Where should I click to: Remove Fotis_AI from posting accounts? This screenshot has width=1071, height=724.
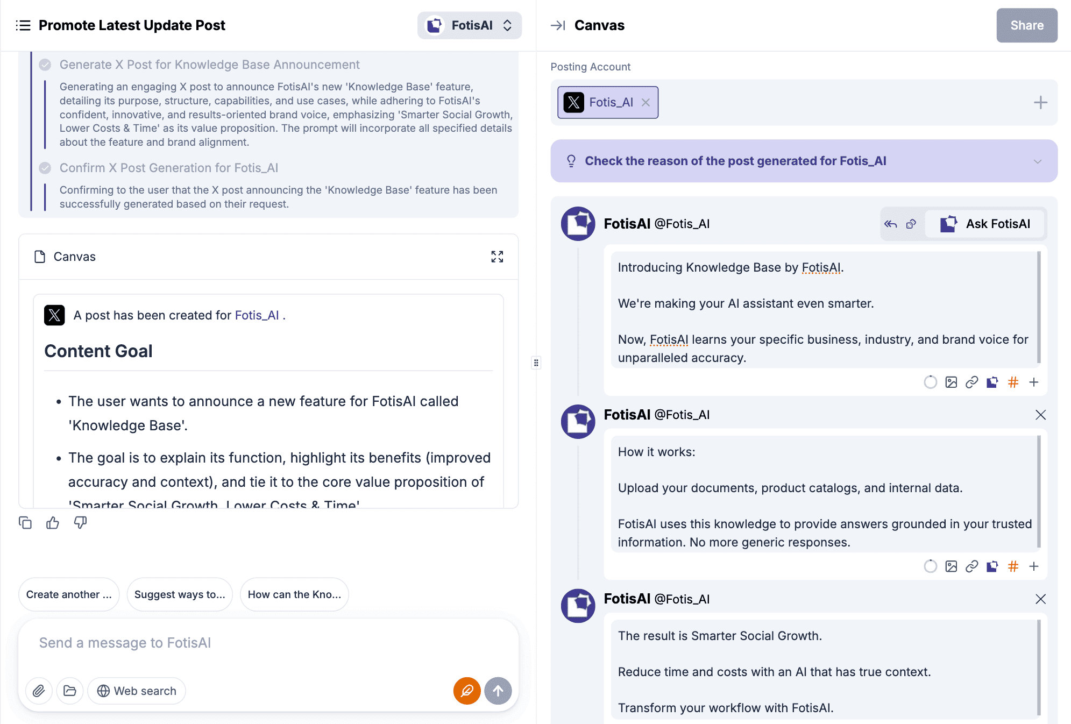[646, 102]
